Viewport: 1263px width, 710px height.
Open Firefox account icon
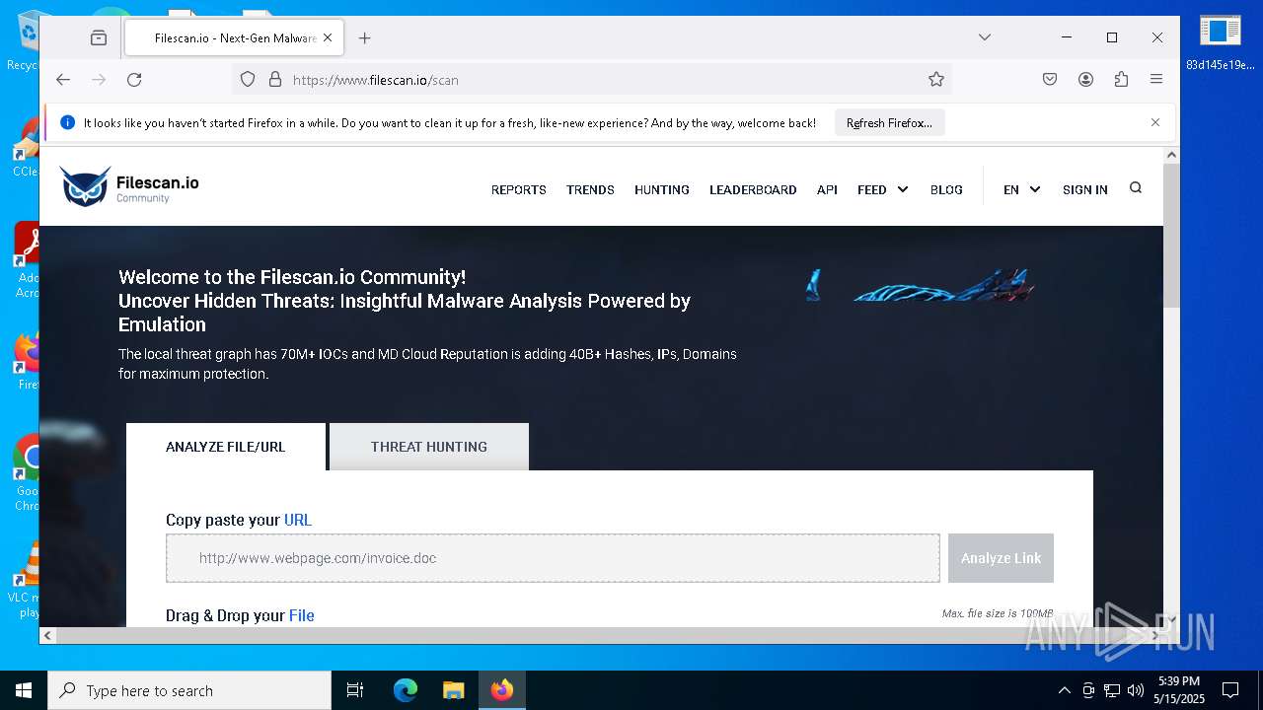coord(1085,79)
